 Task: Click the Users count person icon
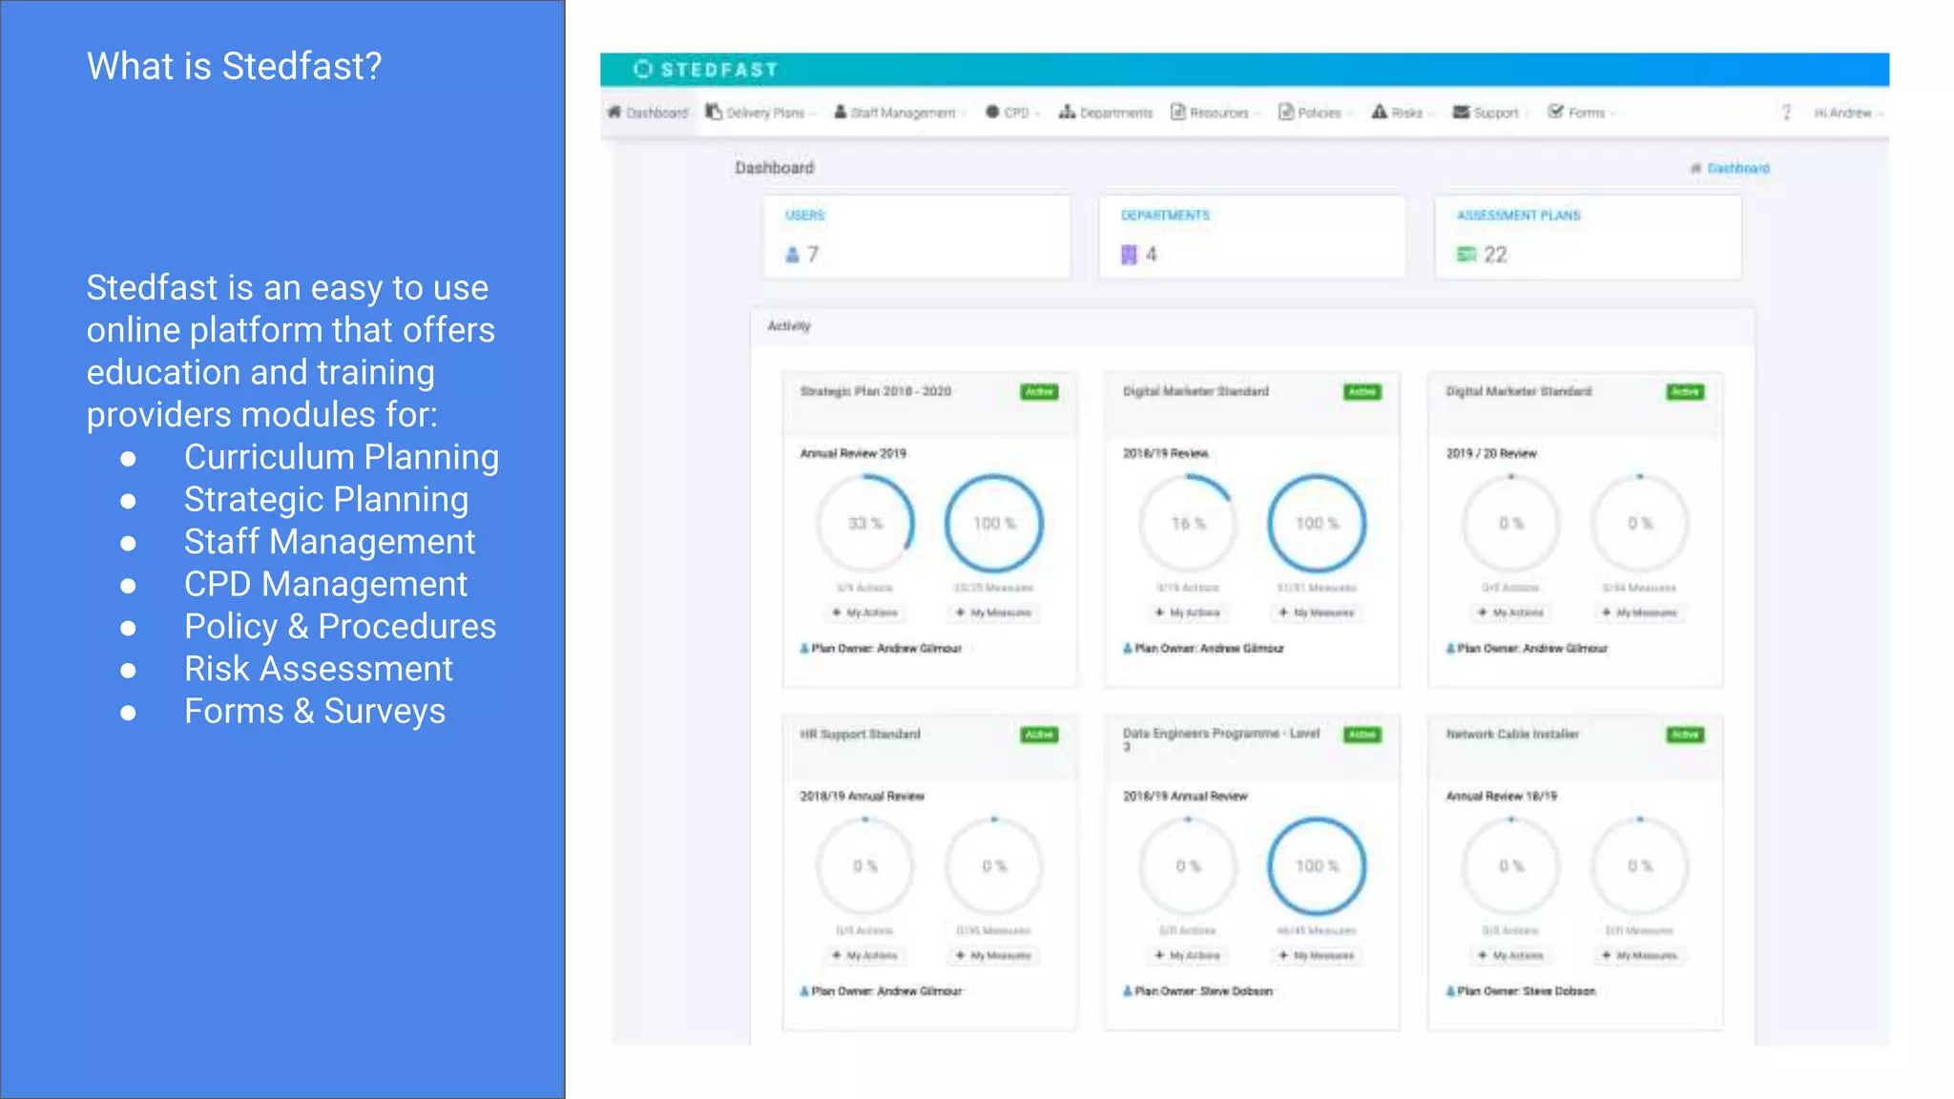(x=792, y=255)
